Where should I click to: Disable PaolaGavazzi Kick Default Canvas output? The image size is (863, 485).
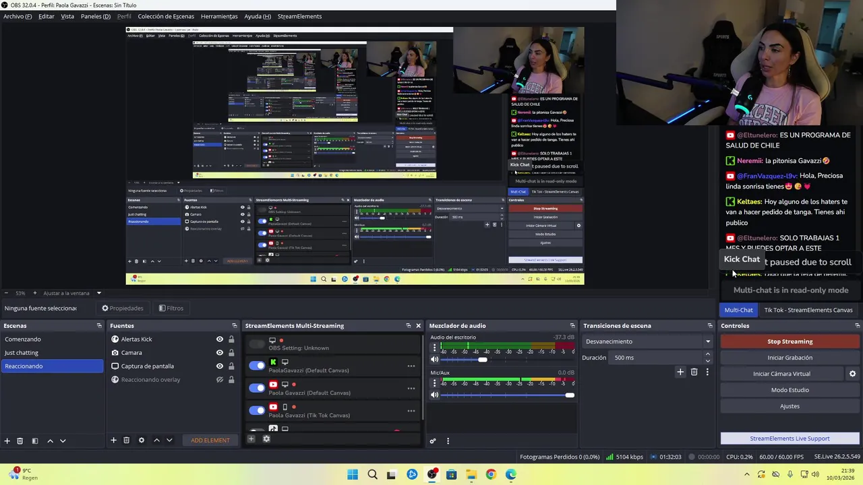tap(257, 366)
